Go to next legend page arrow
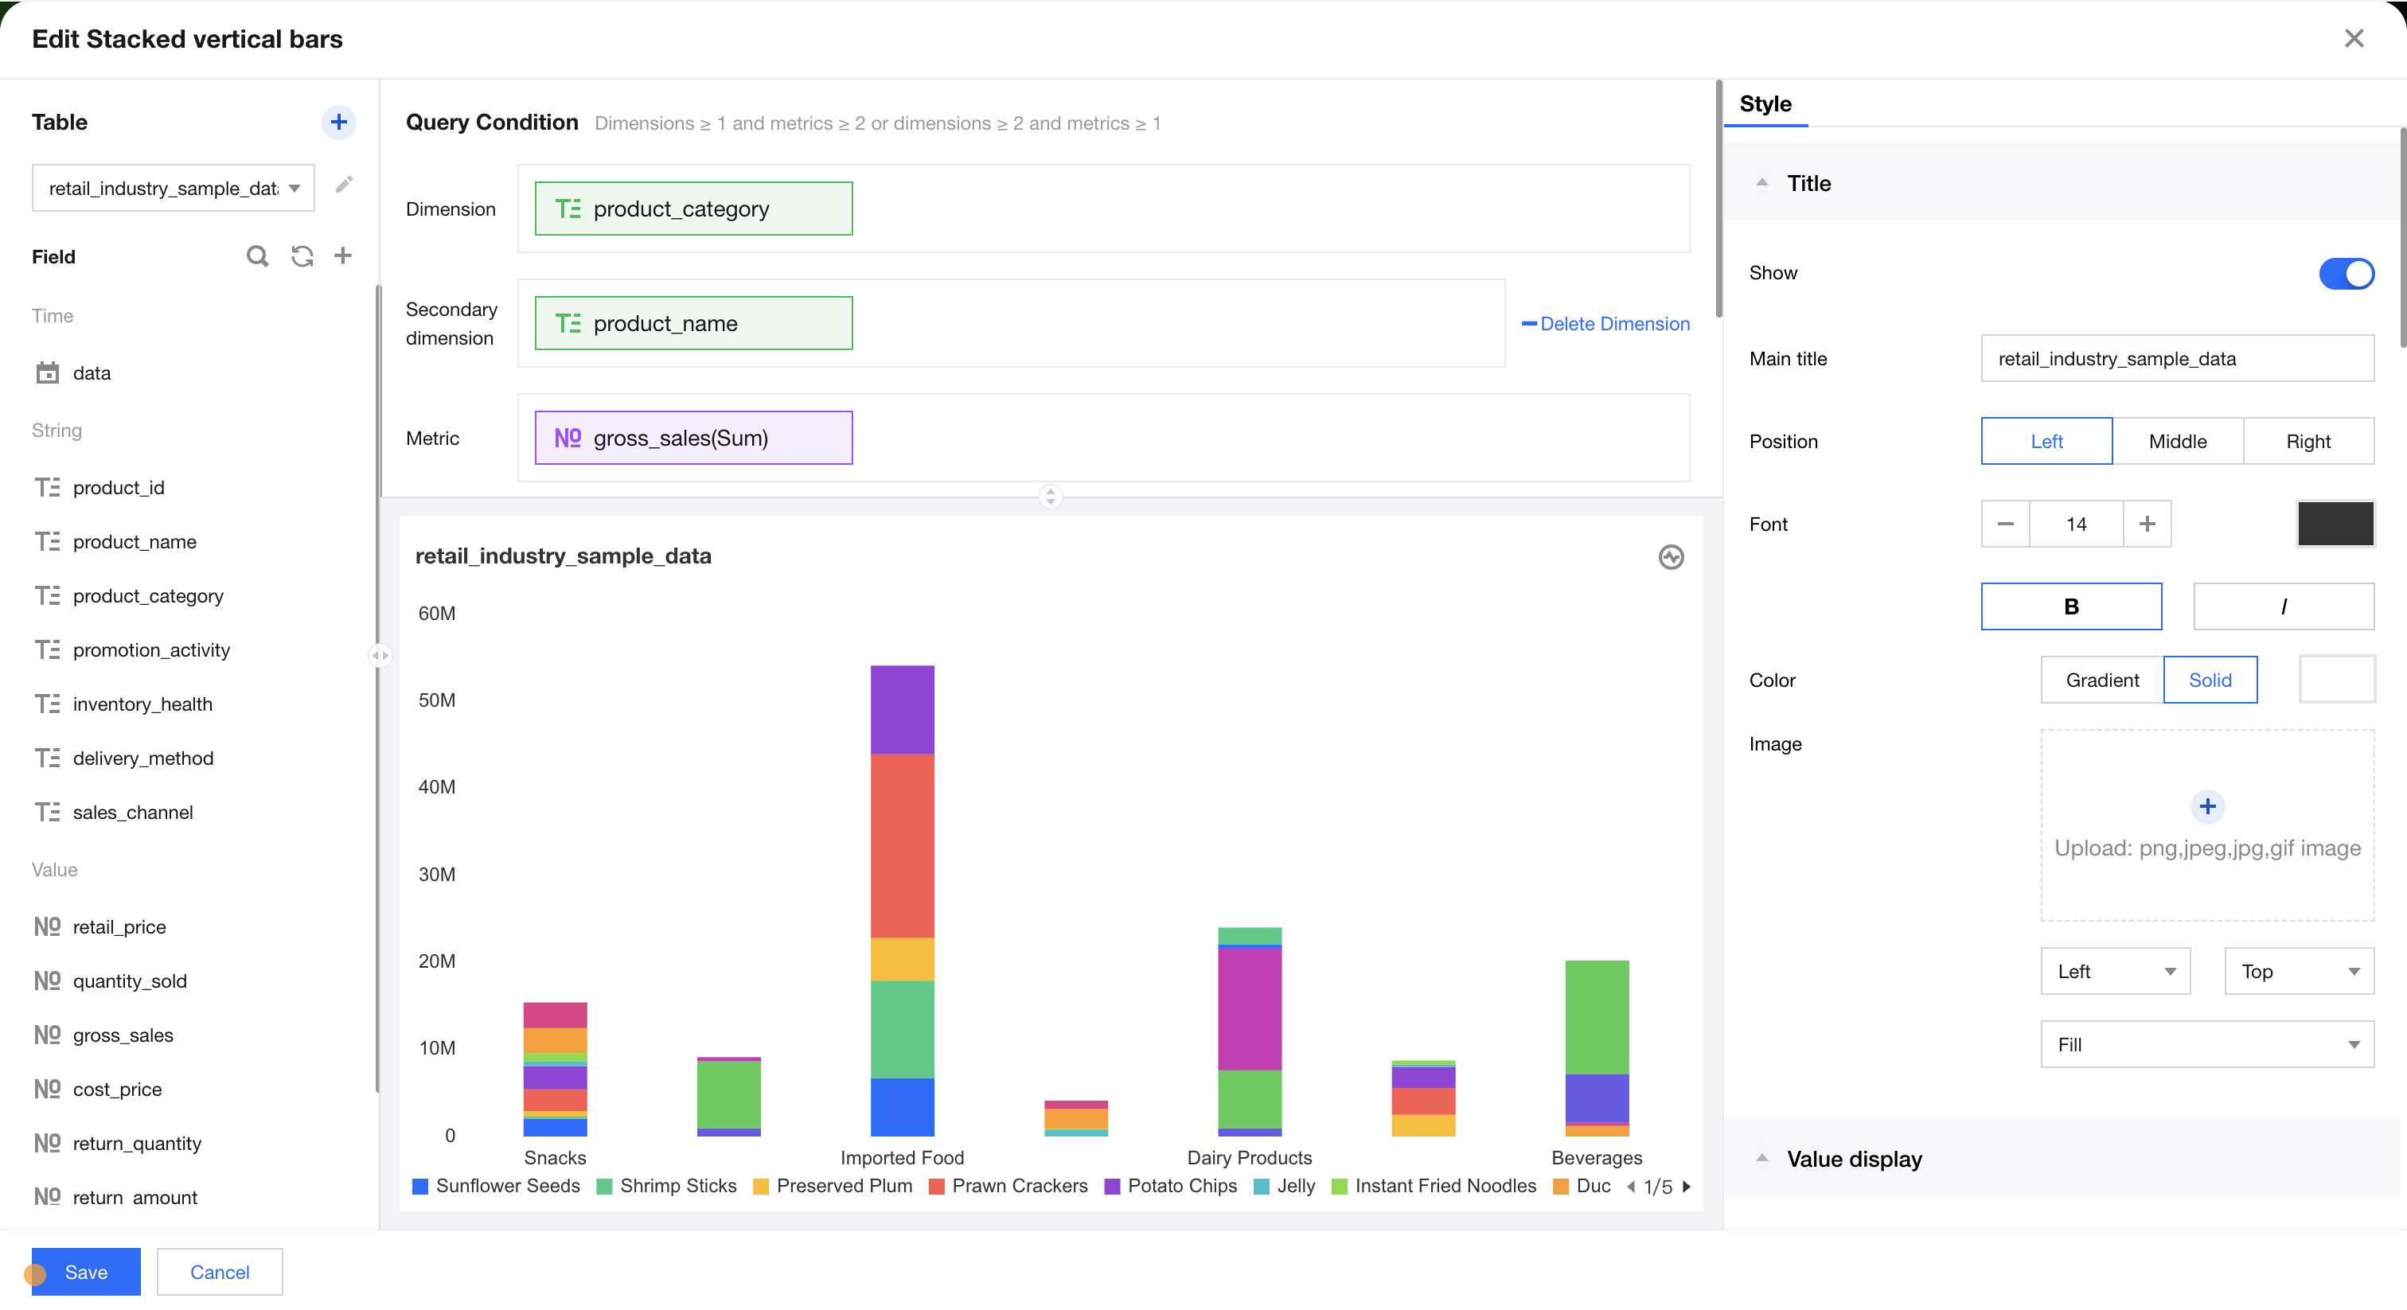This screenshot has width=2407, height=1310. (1687, 1187)
